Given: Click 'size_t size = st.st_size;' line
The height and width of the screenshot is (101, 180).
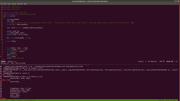Looking at the screenshot, I should (17, 35).
